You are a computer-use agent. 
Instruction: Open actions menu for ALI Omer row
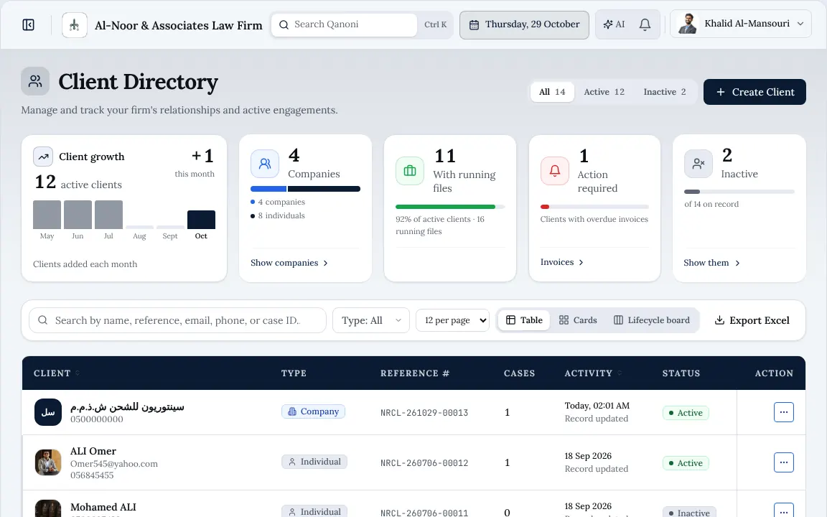click(x=784, y=462)
